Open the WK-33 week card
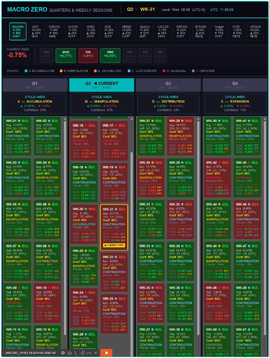The height and width of the screenshot is (358, 269). pyautogui.click(x=151, y=261)
